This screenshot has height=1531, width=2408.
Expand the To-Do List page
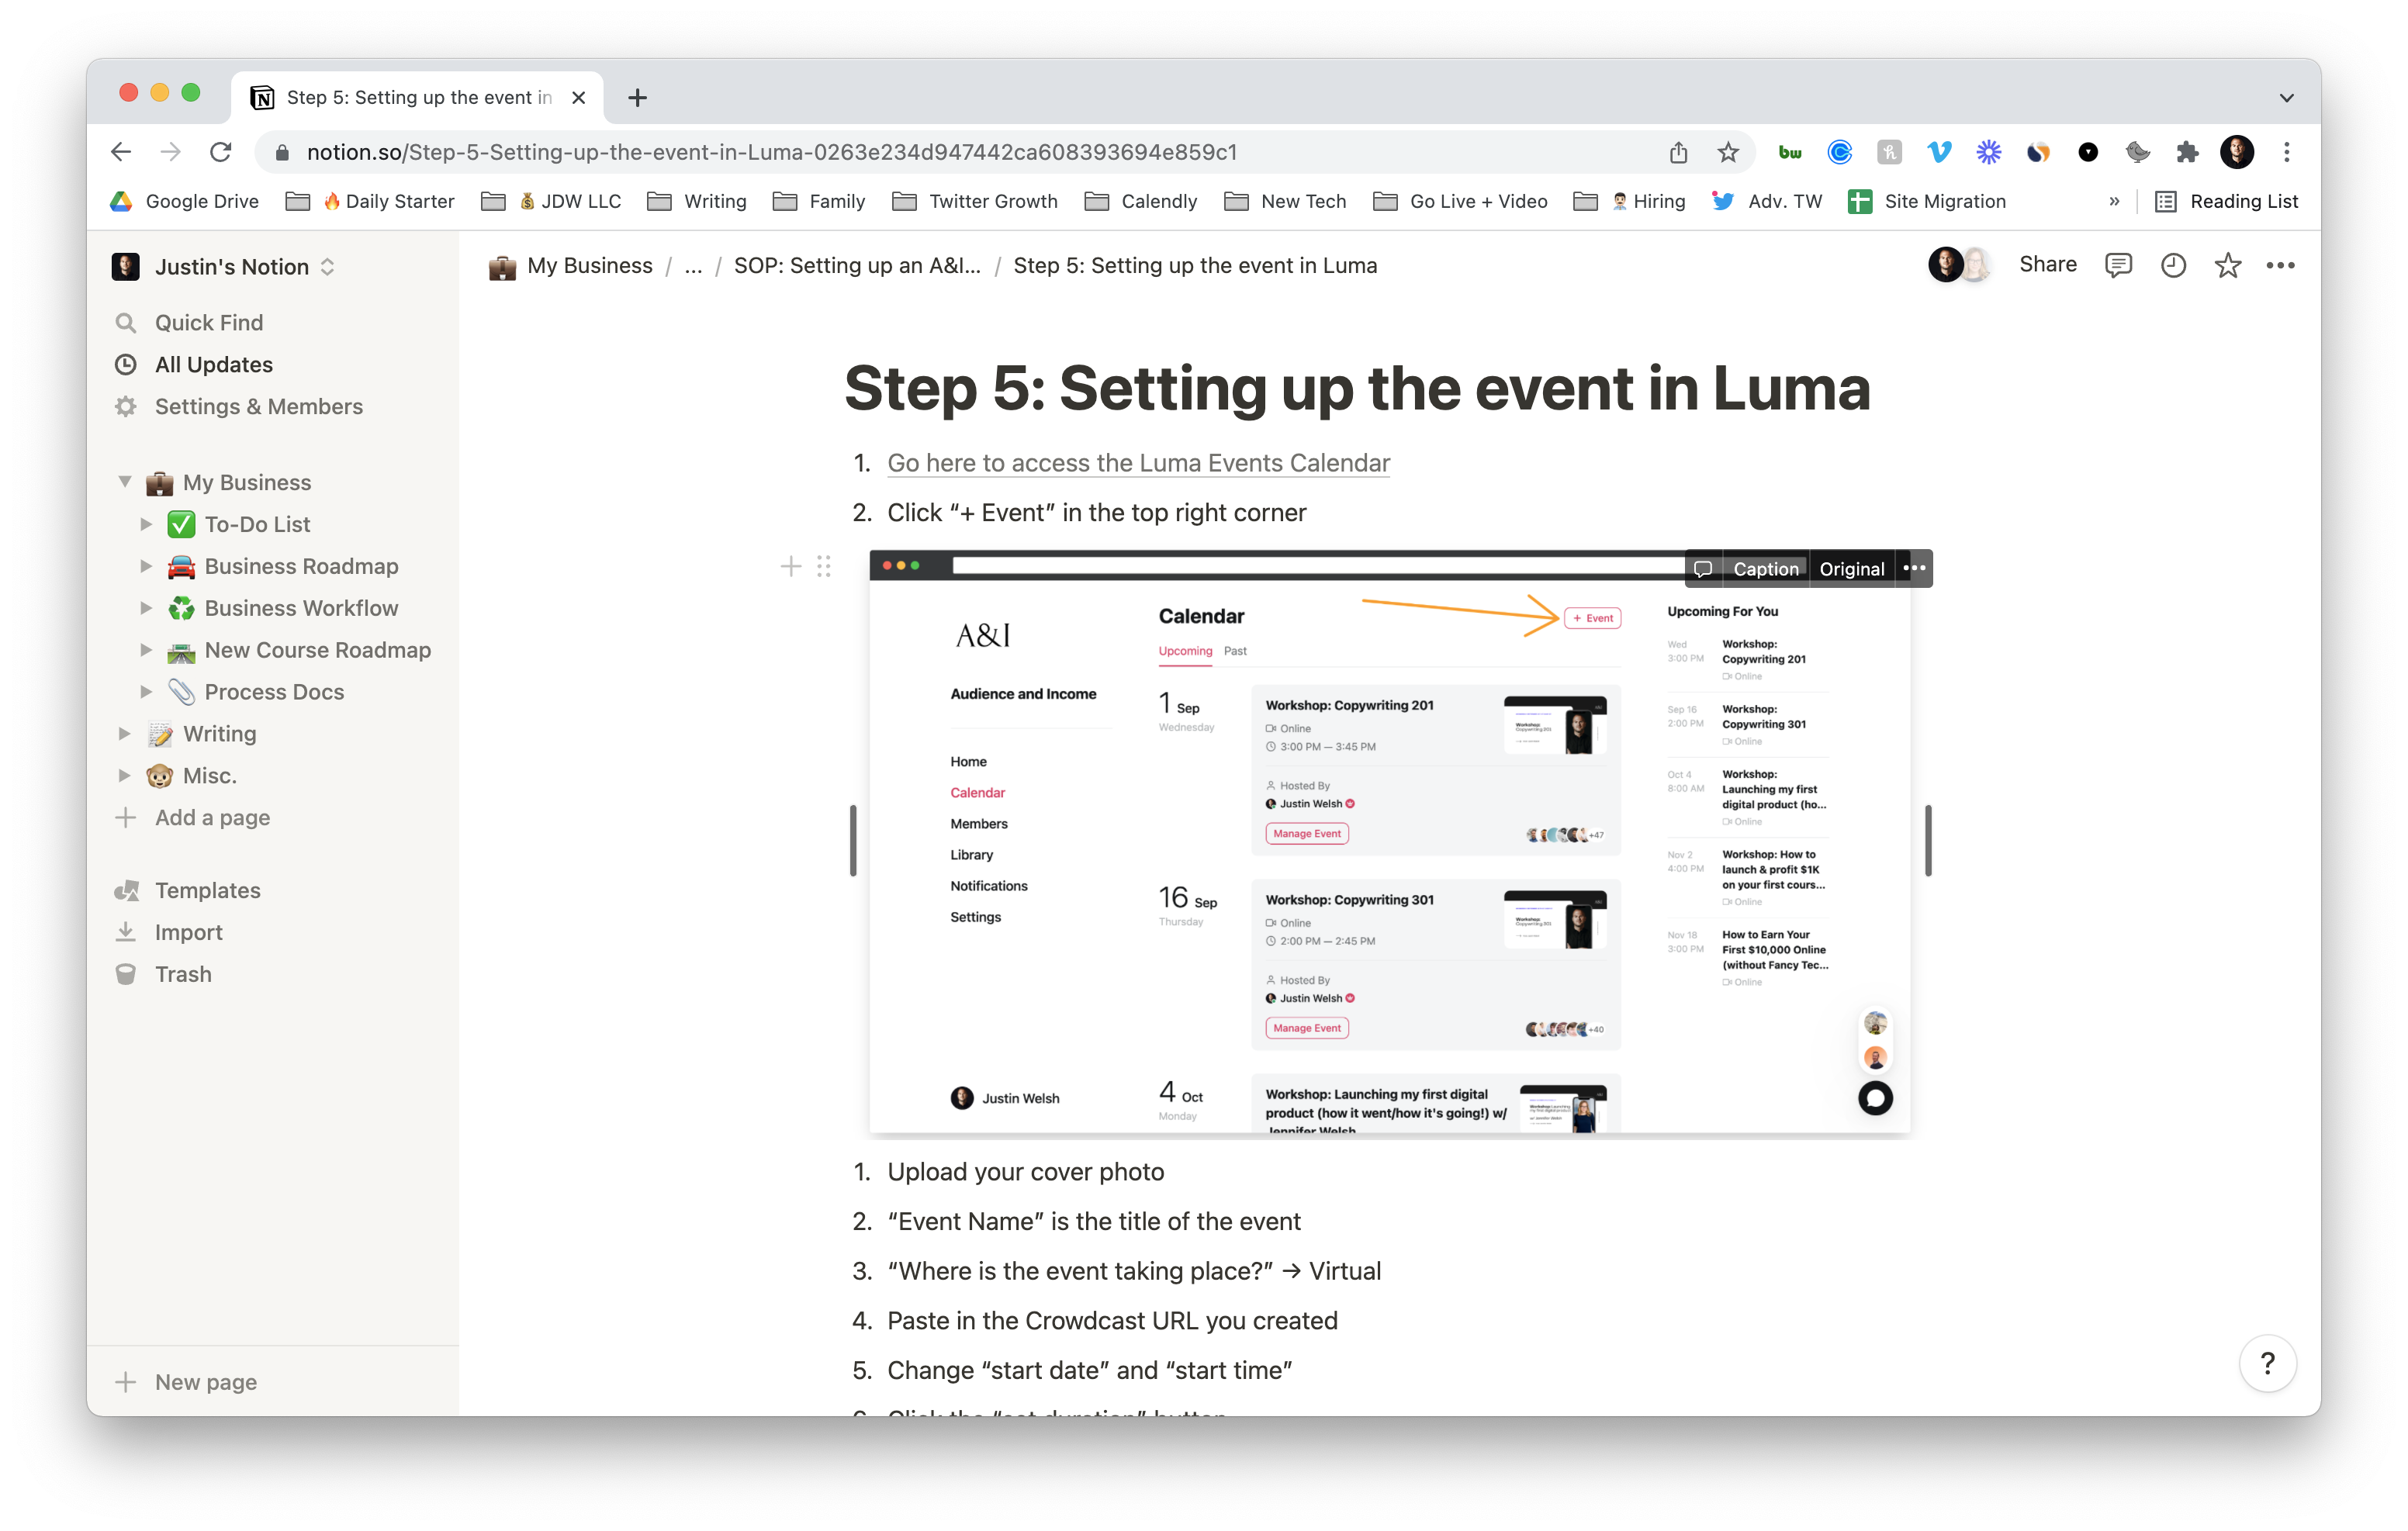tap(146, 524)
